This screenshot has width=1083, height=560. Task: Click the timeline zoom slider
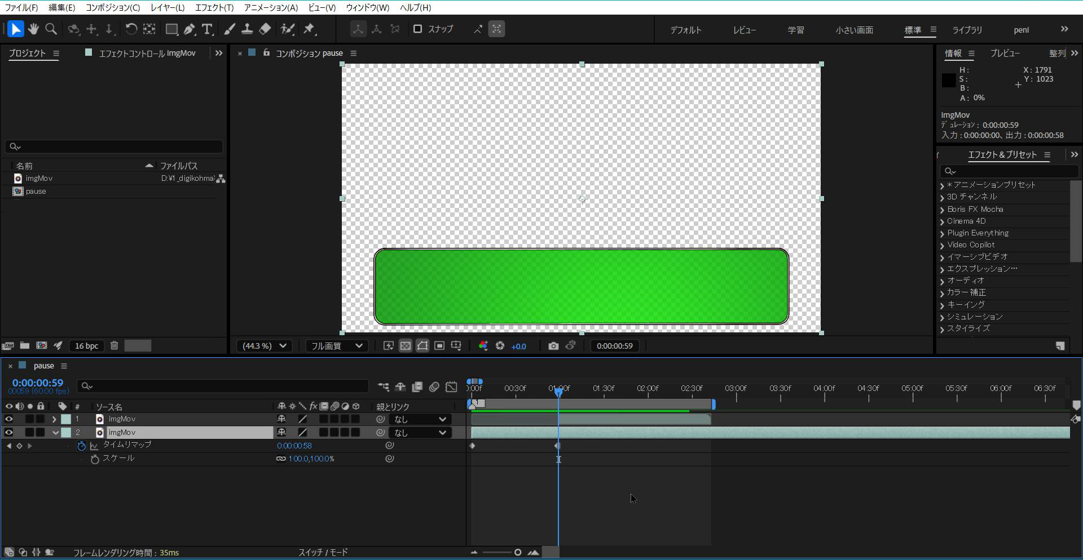click(x=517, y=553)
